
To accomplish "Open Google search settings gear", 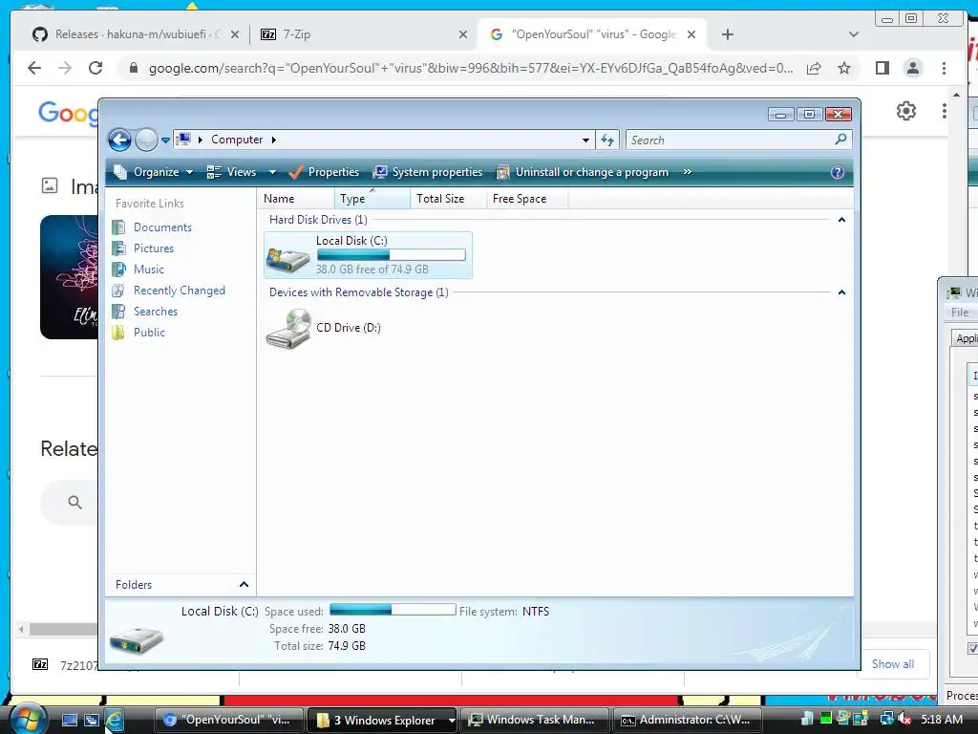I will pos(906,111).
